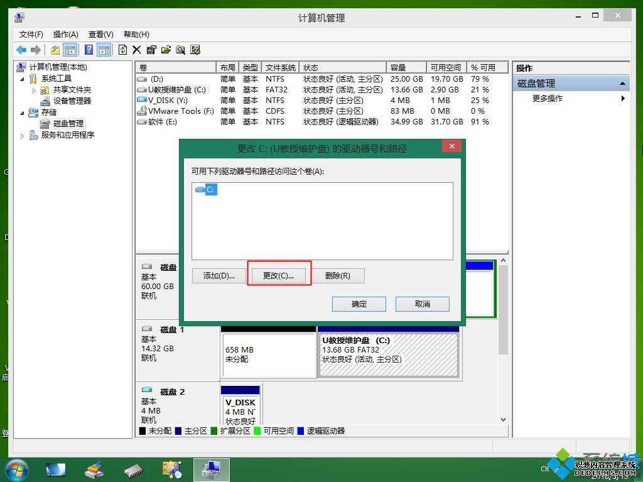This screenshot has width=643, height=482.
Task: Click the 更多操作 action link
Action: coord(548,98)
